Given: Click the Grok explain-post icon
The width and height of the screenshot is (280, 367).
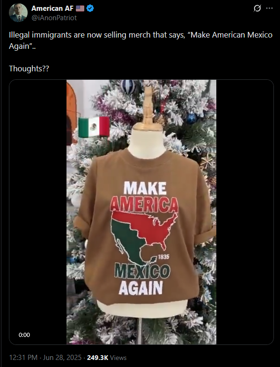Looking at the screenshot, I should 257,8.
